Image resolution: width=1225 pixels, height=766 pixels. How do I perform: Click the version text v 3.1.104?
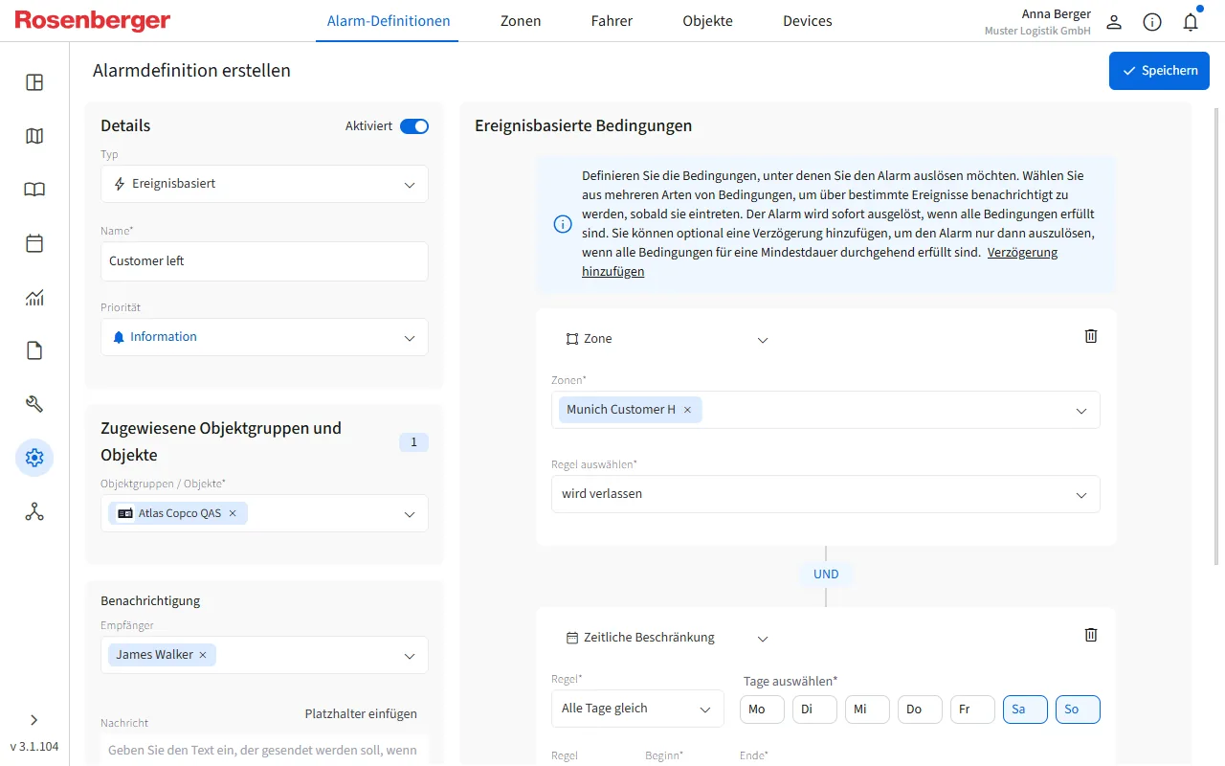(34, 747)
